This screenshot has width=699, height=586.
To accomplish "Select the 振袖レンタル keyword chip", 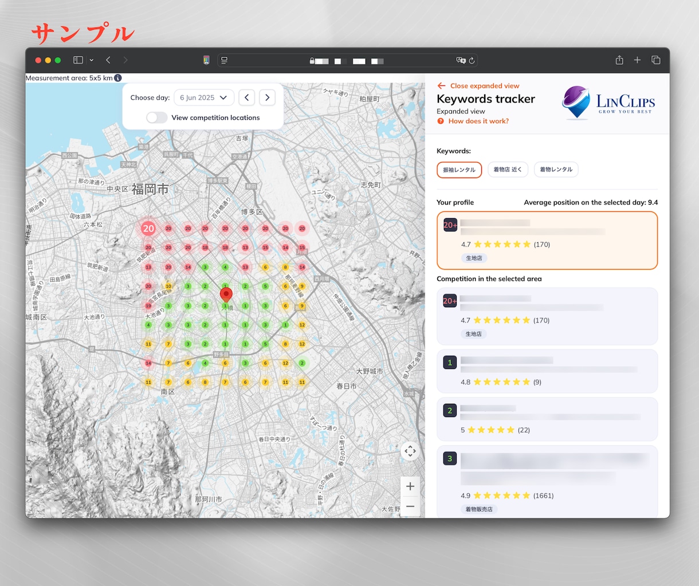I will point(460,170).
